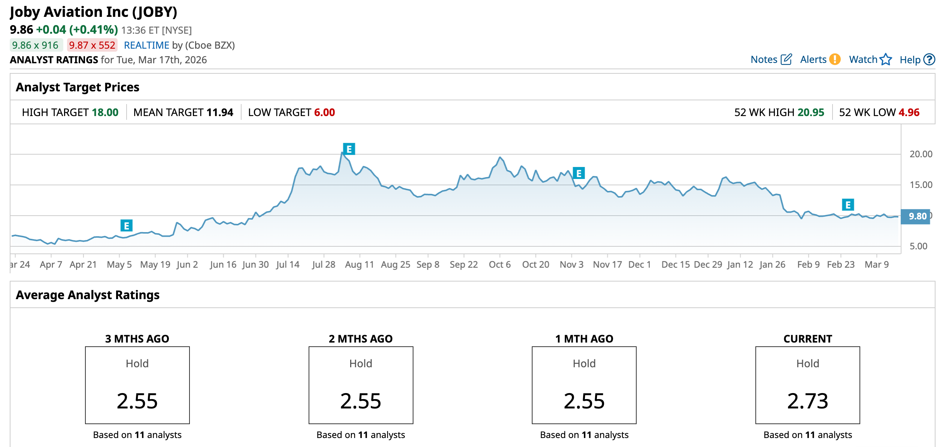The image size is (940, 447).
Task: Click the Notes pencil edit icon
Action: pos(786,59)
